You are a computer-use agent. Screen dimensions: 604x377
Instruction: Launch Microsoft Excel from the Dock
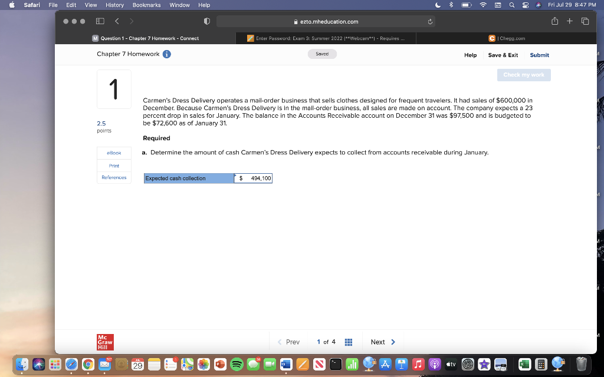click(x=524, y=364)
